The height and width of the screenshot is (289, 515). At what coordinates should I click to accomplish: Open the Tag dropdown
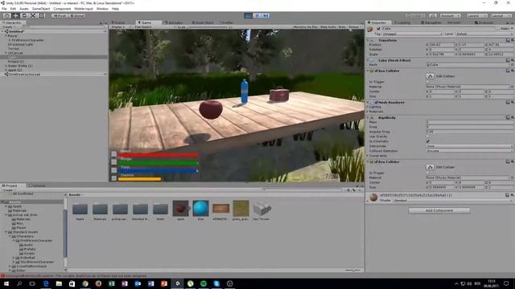pos(412,34)
